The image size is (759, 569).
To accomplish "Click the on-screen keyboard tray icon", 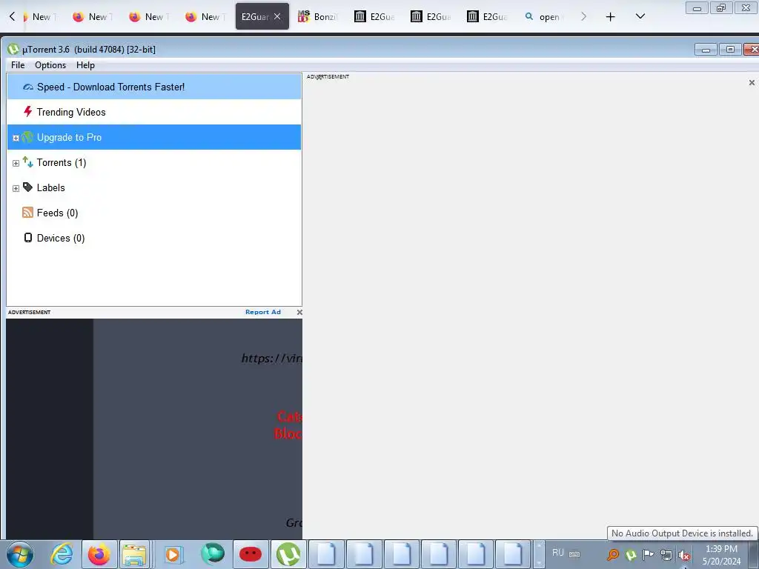I will pos(574,554).
